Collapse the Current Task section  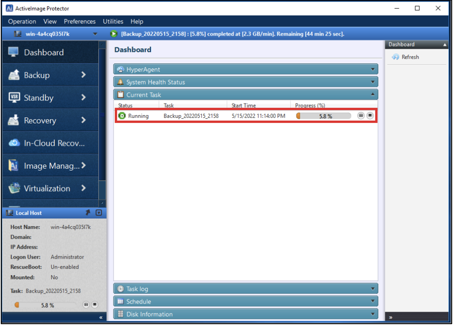373,94
